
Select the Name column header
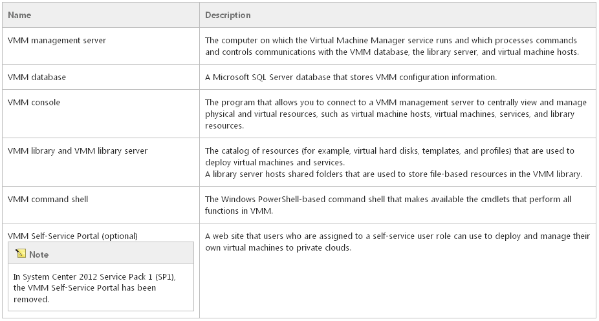(x=19, y=16)
